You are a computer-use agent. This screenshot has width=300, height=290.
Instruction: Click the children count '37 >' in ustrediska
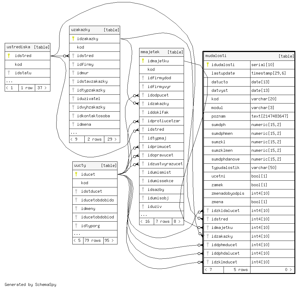coord(42,88)
